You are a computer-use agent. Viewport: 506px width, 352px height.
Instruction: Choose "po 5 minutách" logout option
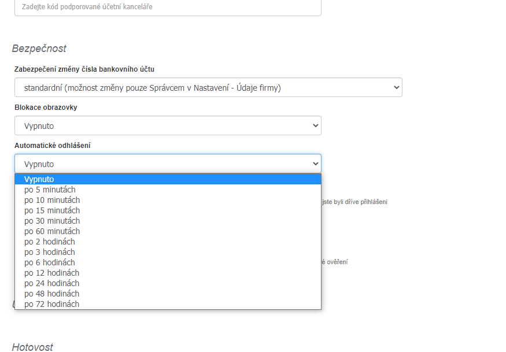pyautogui.click(x=50, y=190)
